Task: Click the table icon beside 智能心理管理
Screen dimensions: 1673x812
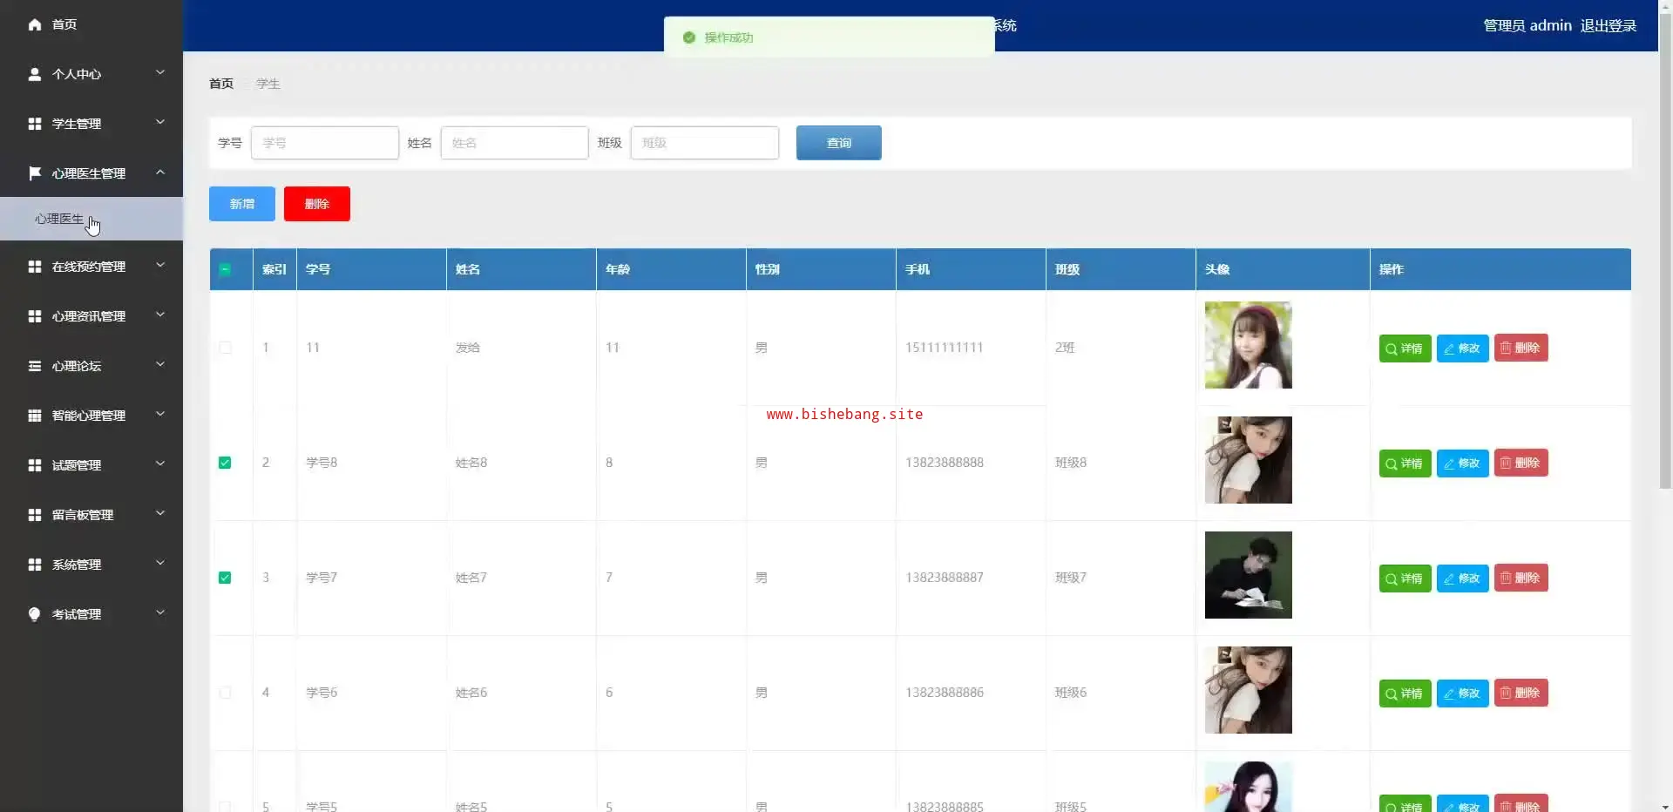Action: pyautogui.click(x=35, y=416)
